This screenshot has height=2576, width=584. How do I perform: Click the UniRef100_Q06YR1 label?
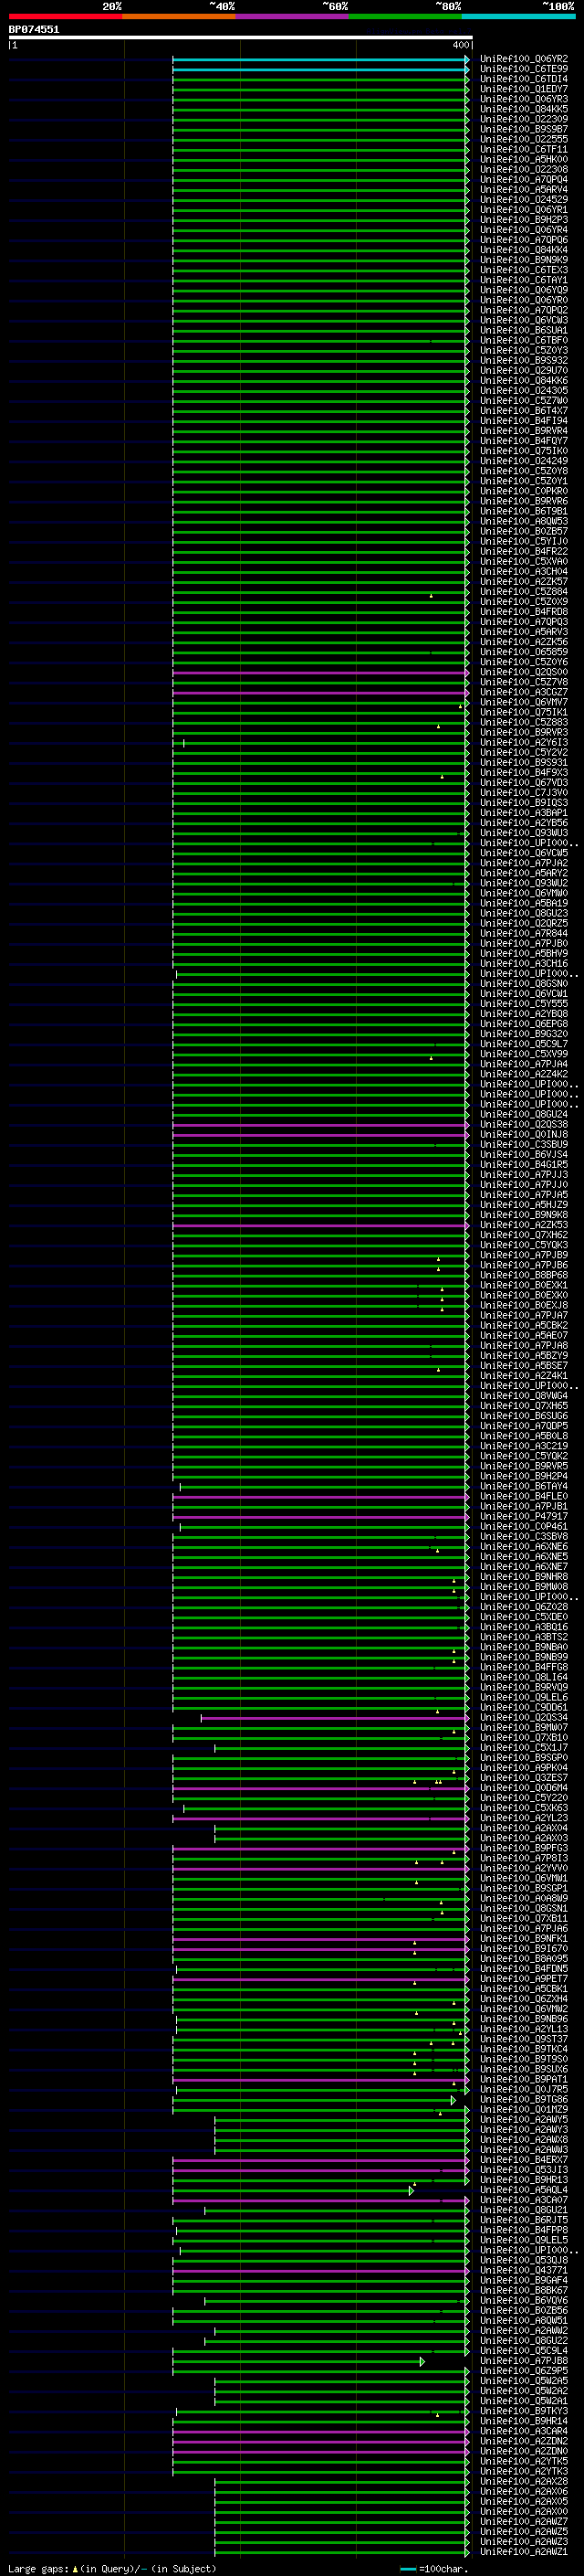(x=523, y=210)
